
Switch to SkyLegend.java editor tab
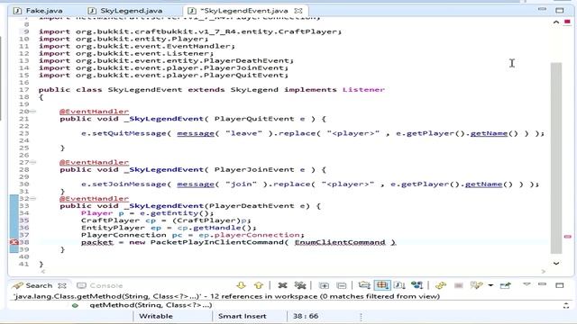click(x=126, y=11)
